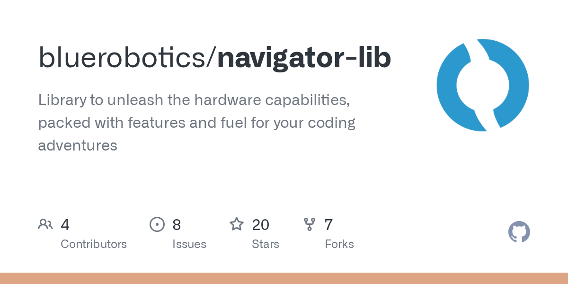
Task: Open the navigator-lib repository title
Action: (x=304, y=59)
